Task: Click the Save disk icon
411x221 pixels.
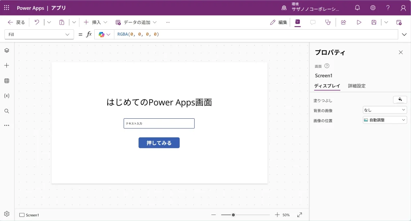Action: [x=374, y=22]
